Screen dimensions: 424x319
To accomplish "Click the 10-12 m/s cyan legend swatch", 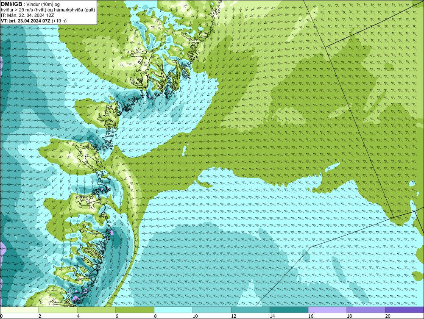I will [212, 310].
